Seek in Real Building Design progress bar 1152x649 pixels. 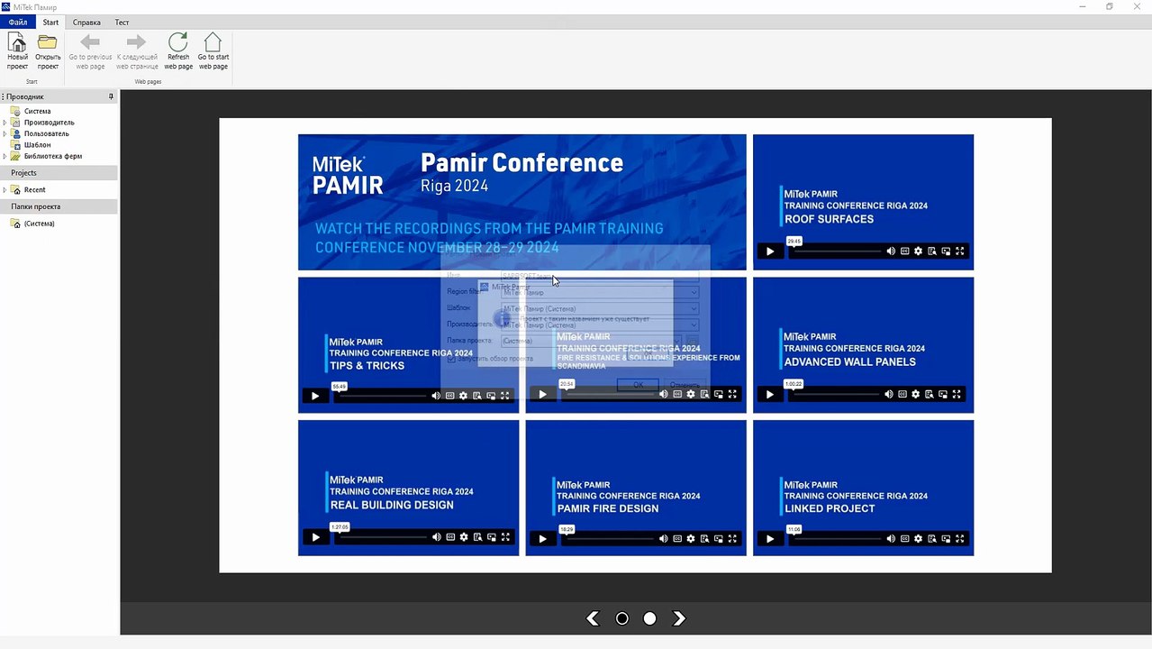click(x=382, y=537)
